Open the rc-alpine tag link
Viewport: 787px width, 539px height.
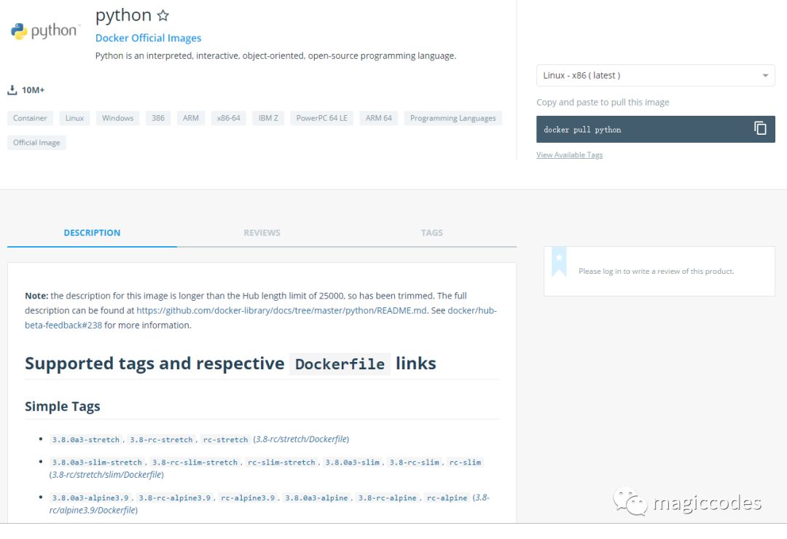(x=447, y=498)
